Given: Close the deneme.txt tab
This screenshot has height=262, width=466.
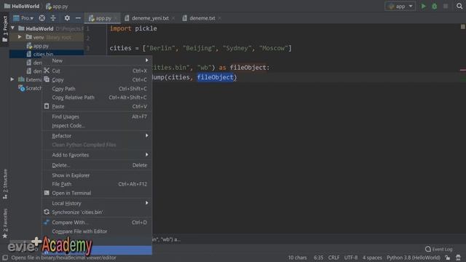Looking at the screenshot, I should click(x=220, y=18).
